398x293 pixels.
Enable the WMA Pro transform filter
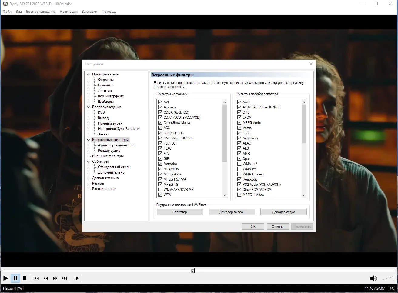click(x=239, y=169)
